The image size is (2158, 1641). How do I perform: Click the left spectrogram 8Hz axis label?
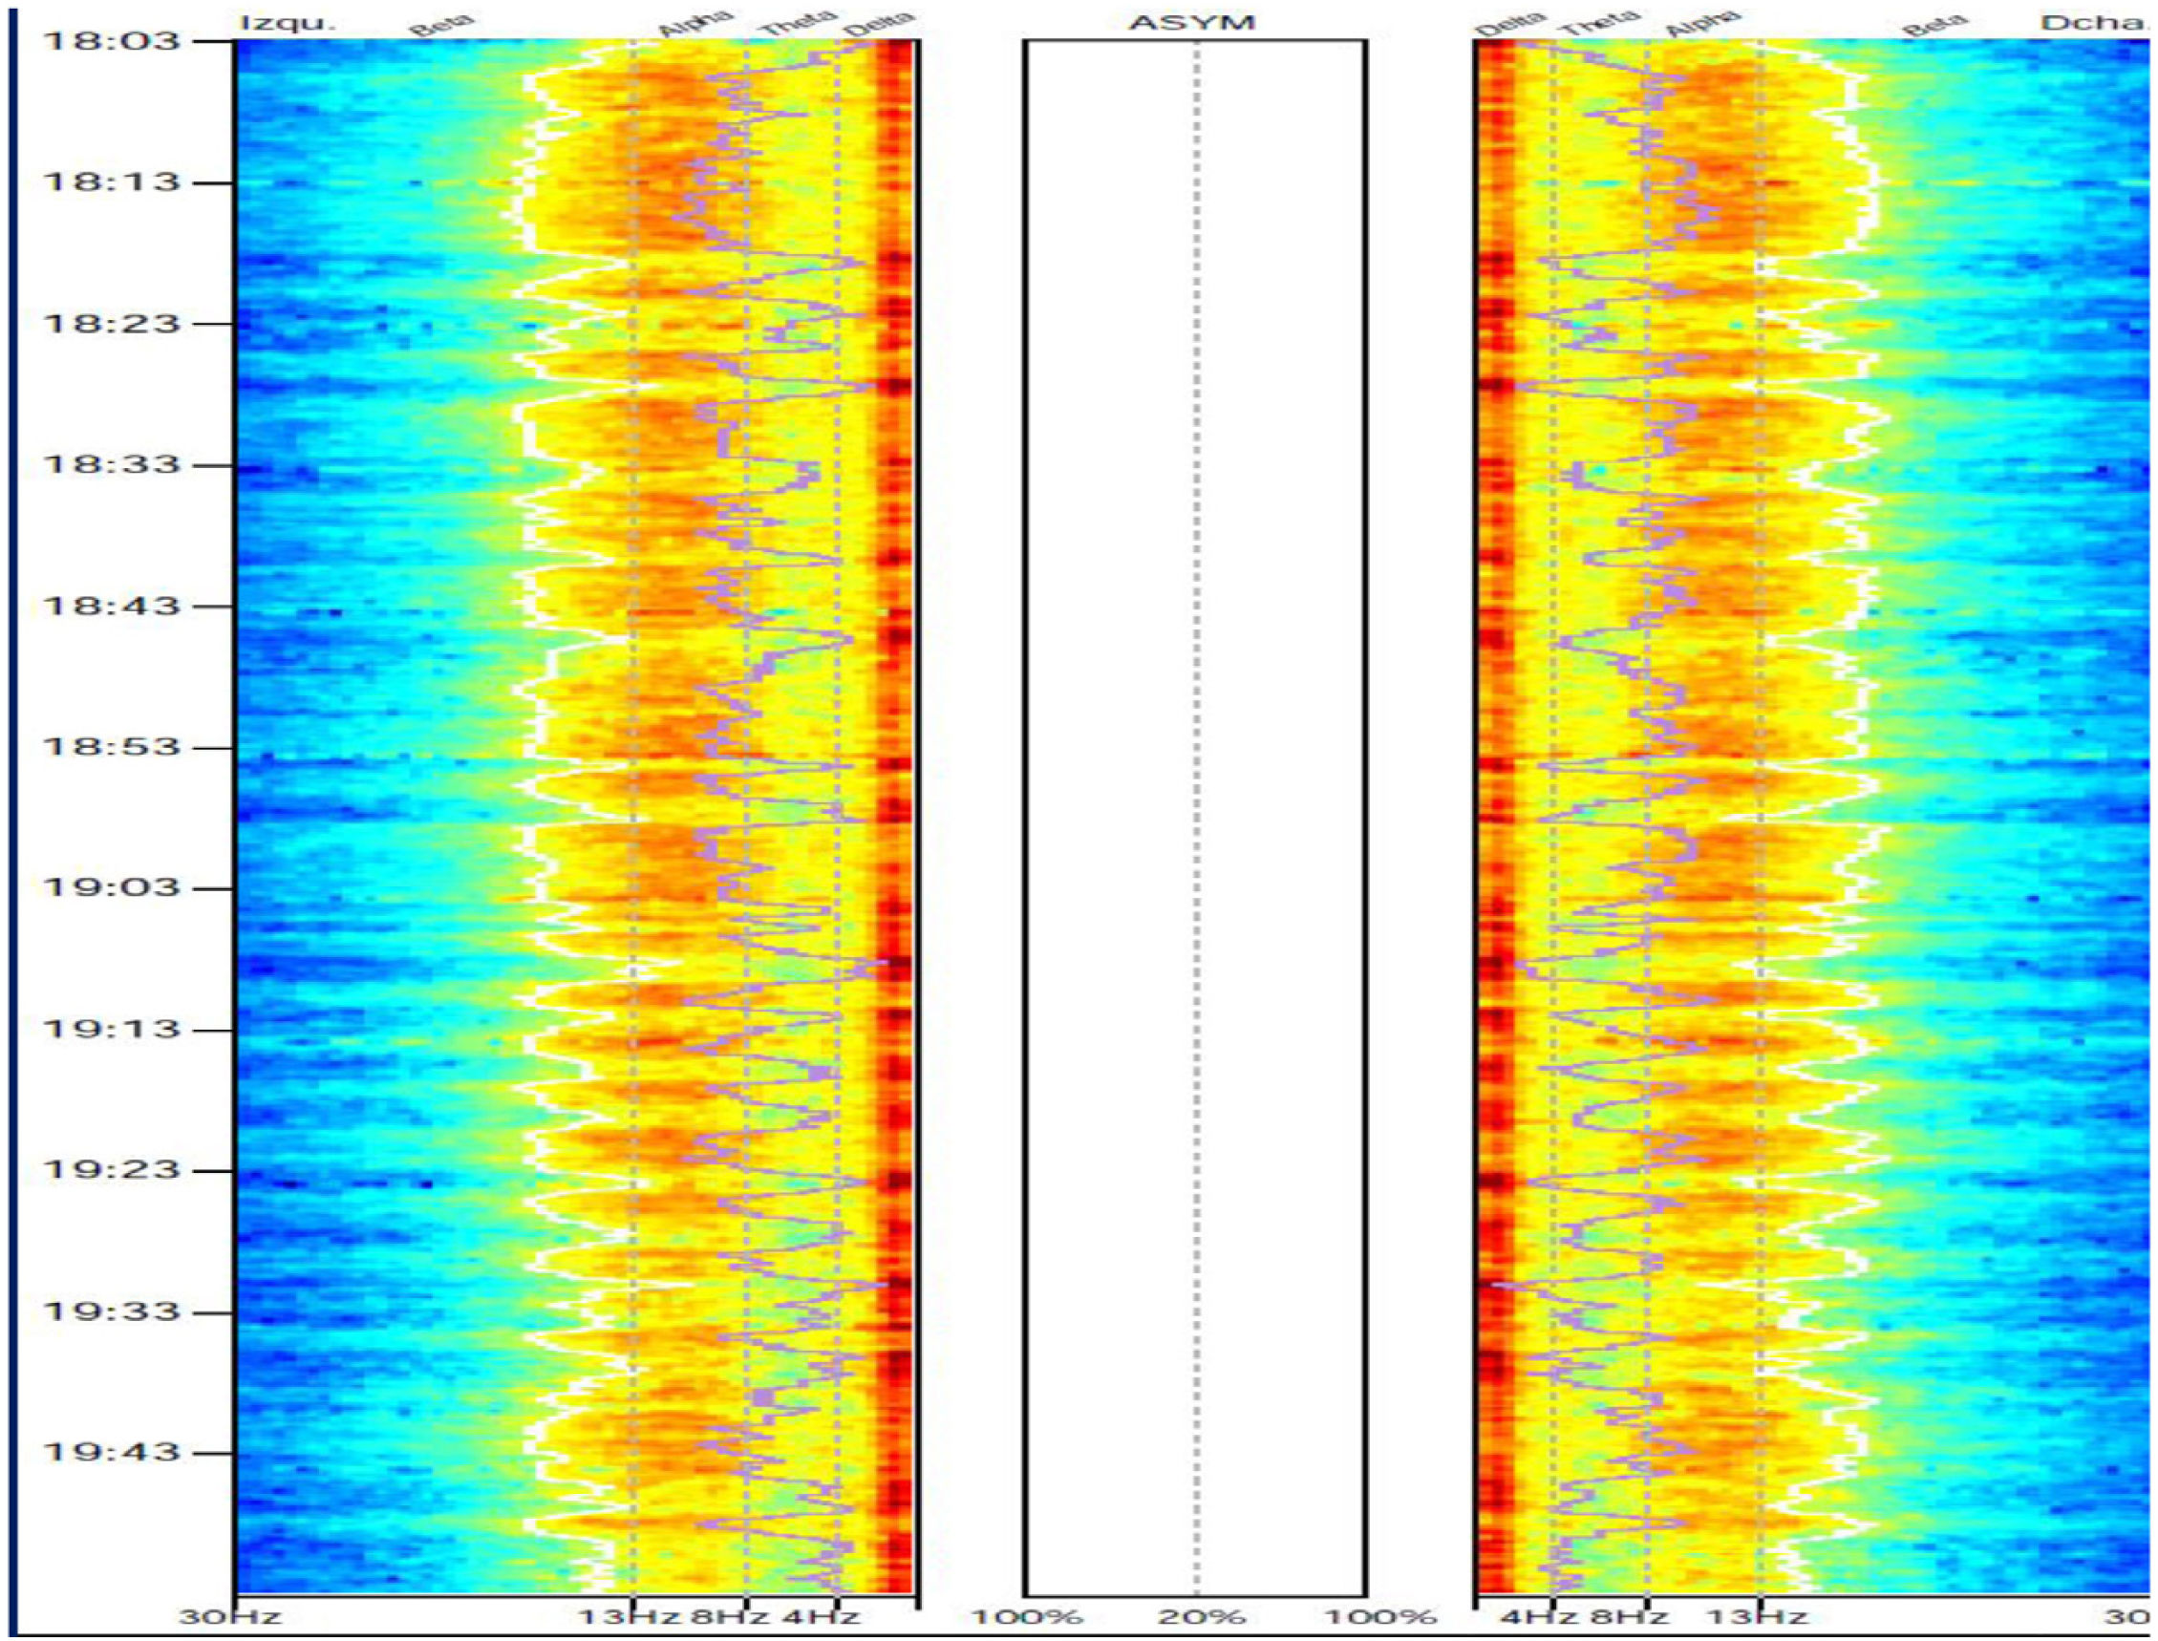[729, 1616]
